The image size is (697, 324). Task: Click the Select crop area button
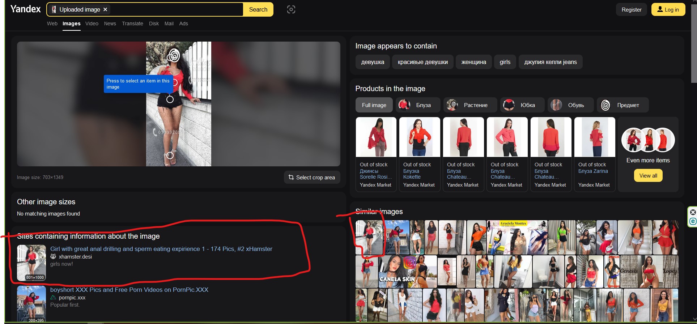[312, 177]
